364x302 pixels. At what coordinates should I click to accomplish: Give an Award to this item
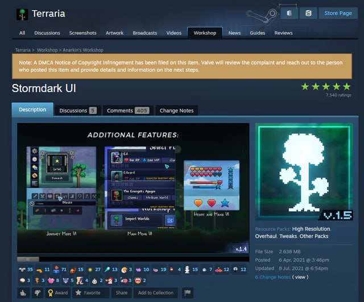57,293
